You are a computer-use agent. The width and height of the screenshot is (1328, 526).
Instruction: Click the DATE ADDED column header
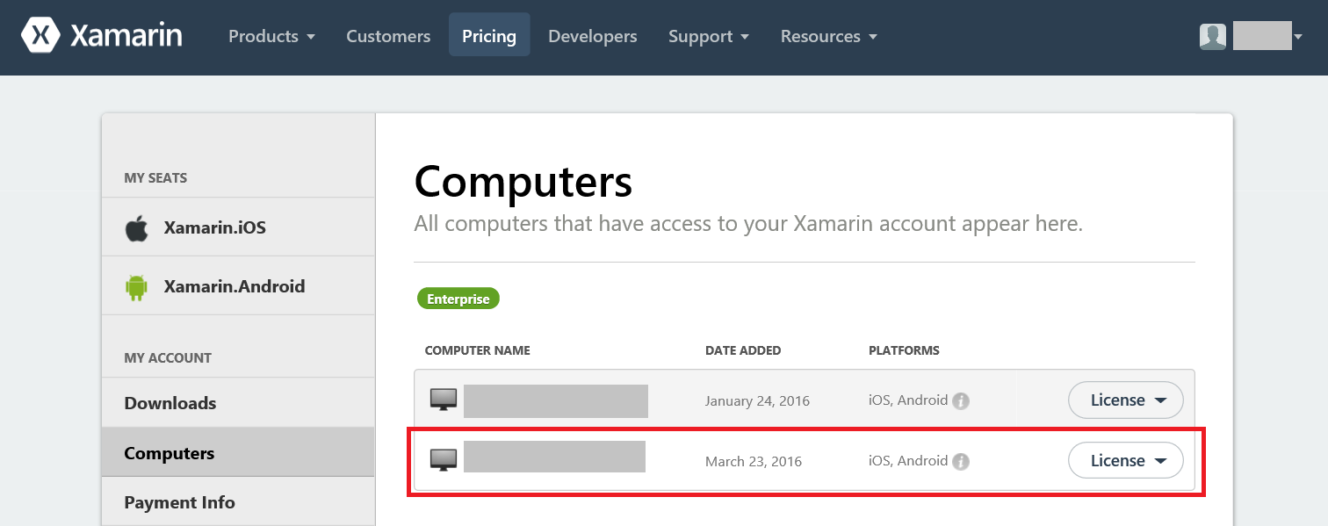pos(743,350)
